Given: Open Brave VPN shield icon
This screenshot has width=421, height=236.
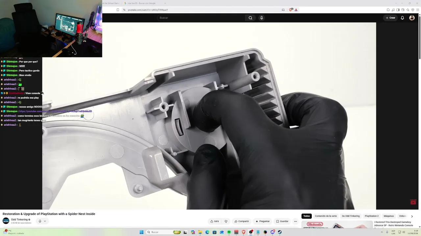Looking at the screenshot, I should click(x=413, y=10).
